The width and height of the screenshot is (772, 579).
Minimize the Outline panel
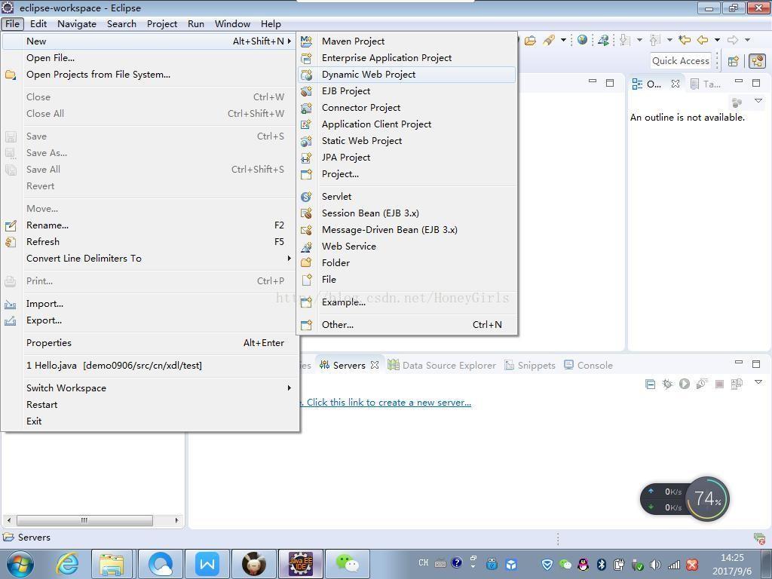[x=739, y=82]
